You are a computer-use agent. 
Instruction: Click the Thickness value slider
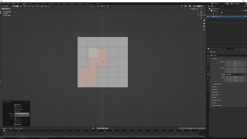click(x=22, y=114)
